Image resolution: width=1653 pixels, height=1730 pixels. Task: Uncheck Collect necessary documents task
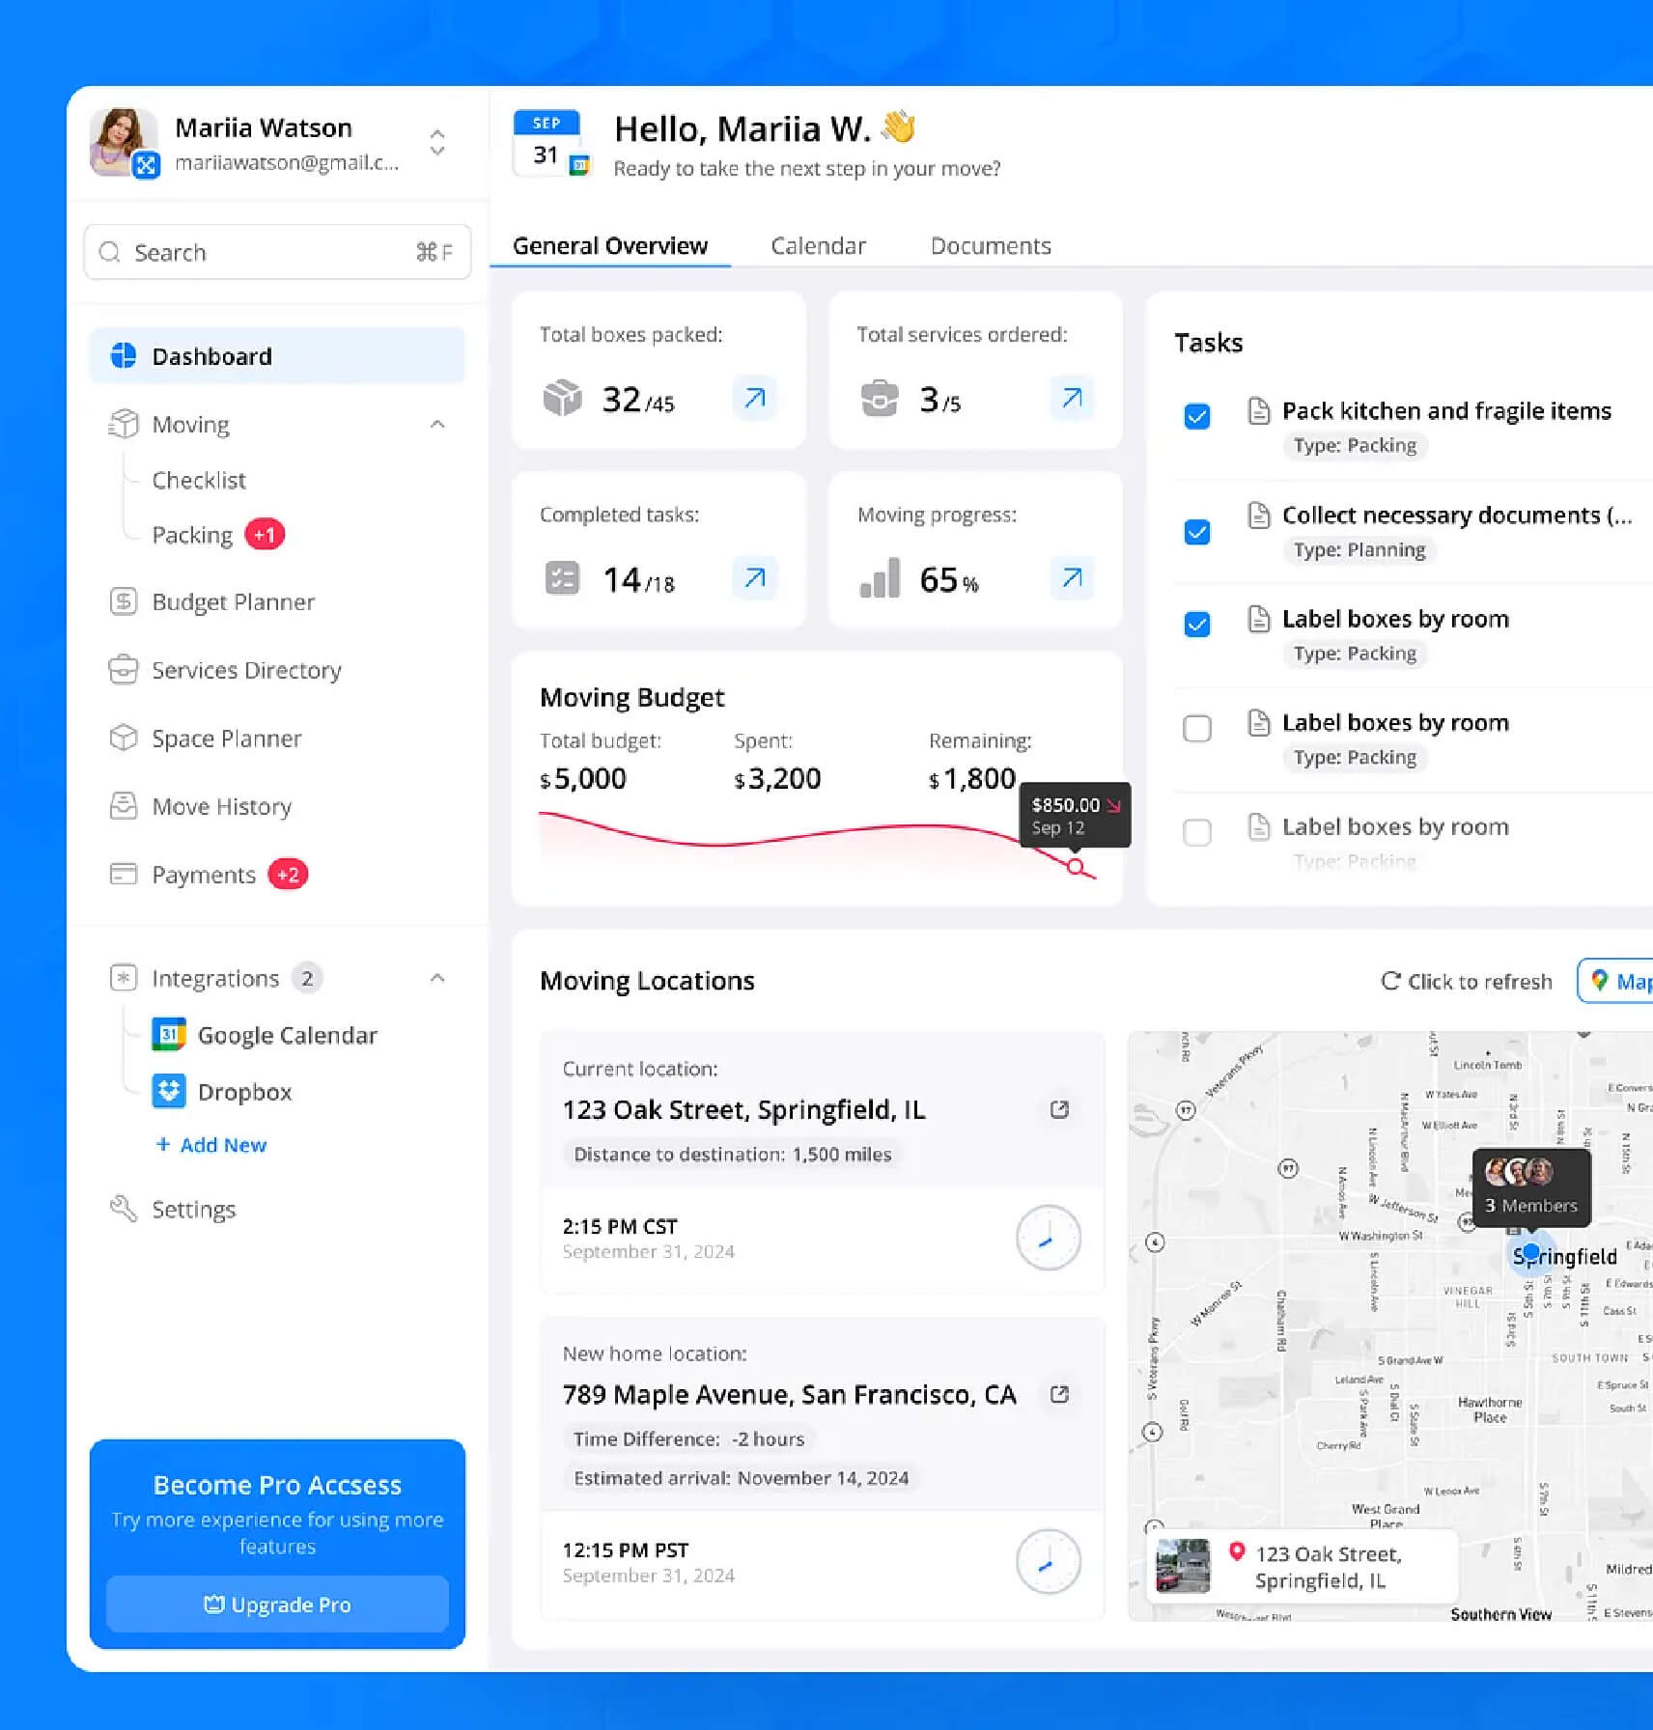(x=1196, y=532)
